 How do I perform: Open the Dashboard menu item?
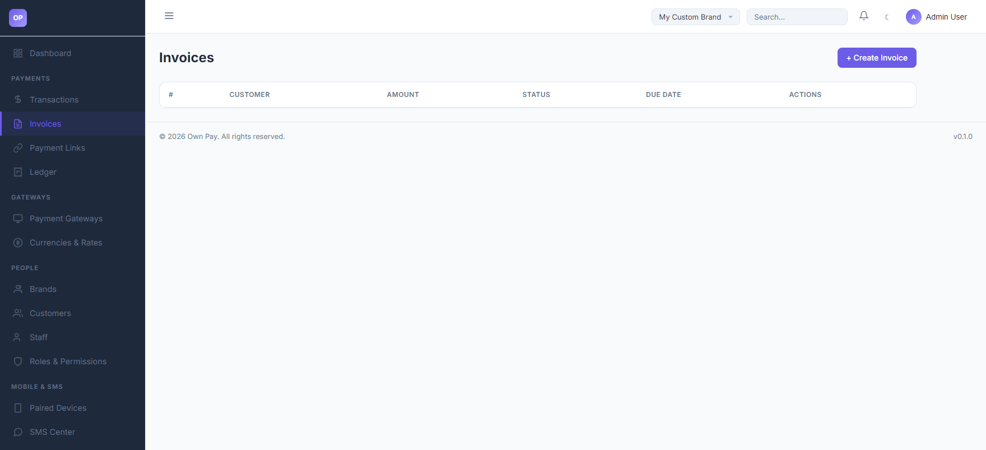coord(73,53)
